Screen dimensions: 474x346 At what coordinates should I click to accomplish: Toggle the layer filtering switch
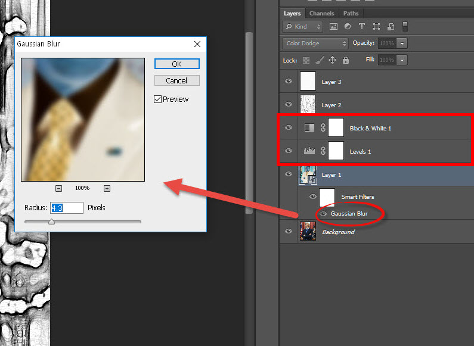point(405,27)
